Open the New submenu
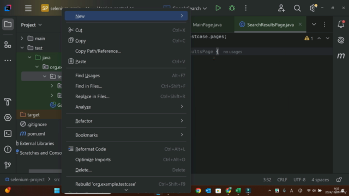The image size is (349, 196). point(126,16)
